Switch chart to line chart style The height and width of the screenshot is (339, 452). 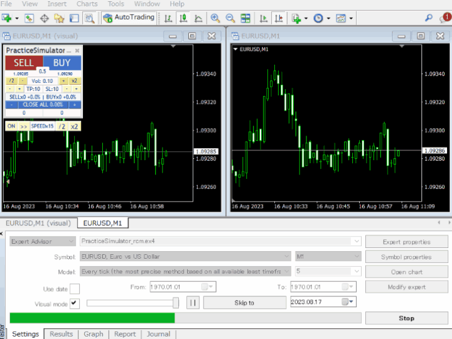pos(198,18)
